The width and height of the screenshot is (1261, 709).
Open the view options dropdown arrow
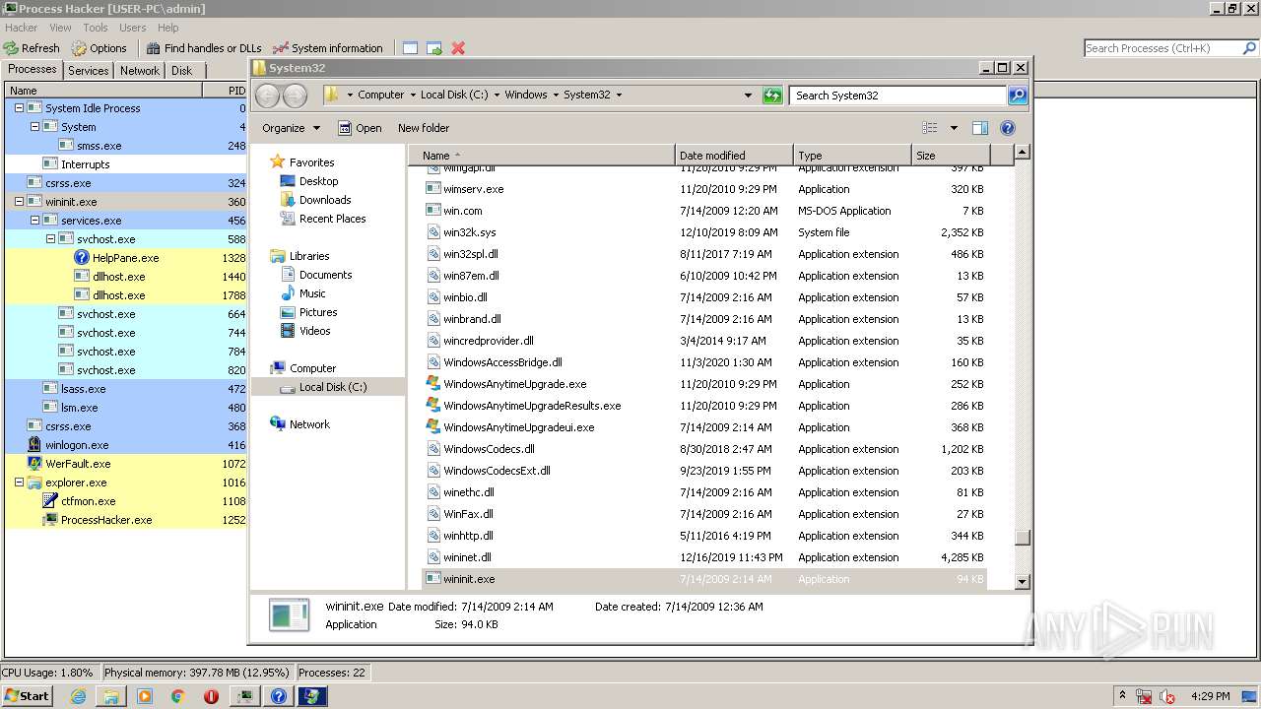pyautogui.click(x=954, y=128)
